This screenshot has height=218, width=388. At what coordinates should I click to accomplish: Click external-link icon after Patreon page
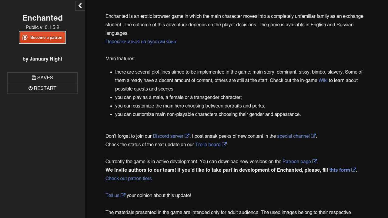coord(315,161)
